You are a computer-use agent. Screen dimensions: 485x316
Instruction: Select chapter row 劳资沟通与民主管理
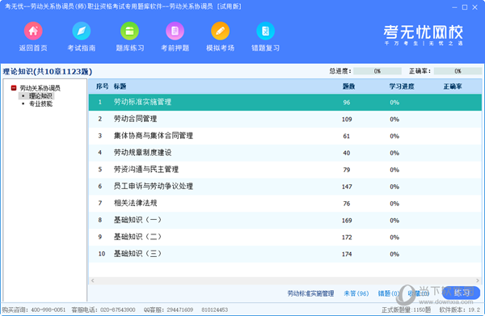coord(285,170)
